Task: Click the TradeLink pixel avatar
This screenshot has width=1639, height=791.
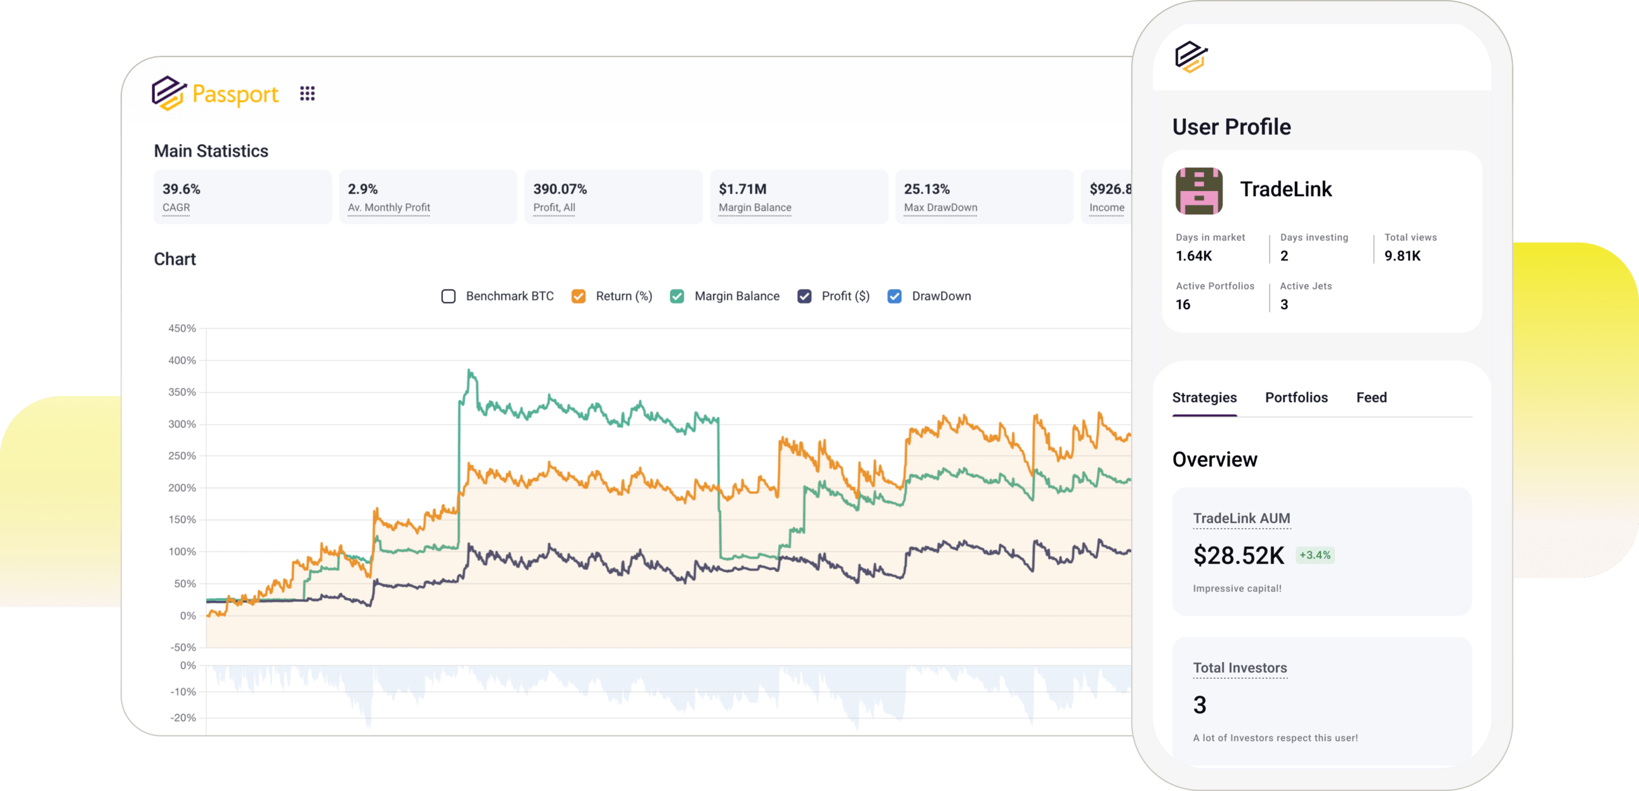Action: point(1198,191)
